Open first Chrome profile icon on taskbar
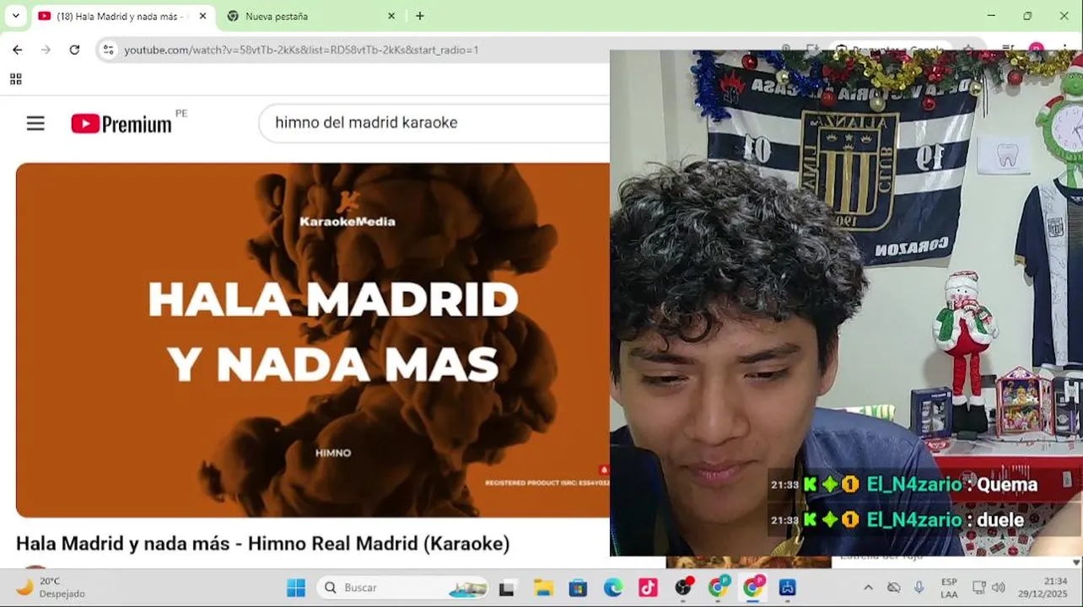Viewport: 1083px width, 607px height. click(x=719, y=588)
